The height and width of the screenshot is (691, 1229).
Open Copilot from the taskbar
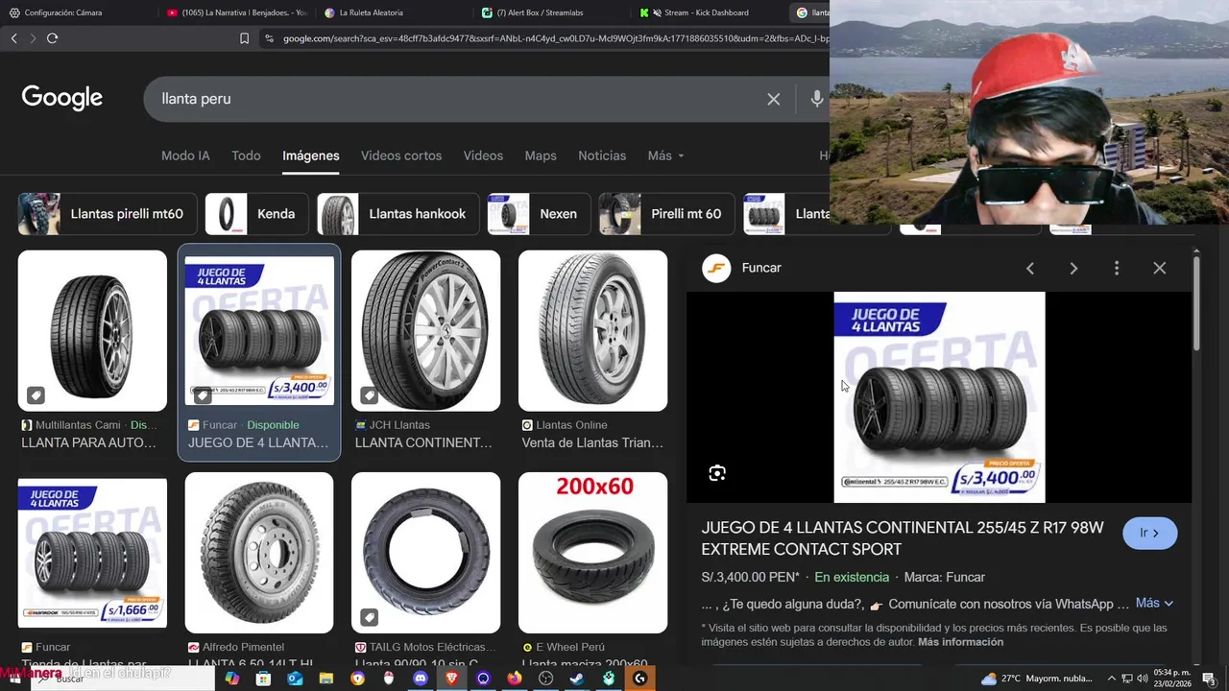pos(231,679)
